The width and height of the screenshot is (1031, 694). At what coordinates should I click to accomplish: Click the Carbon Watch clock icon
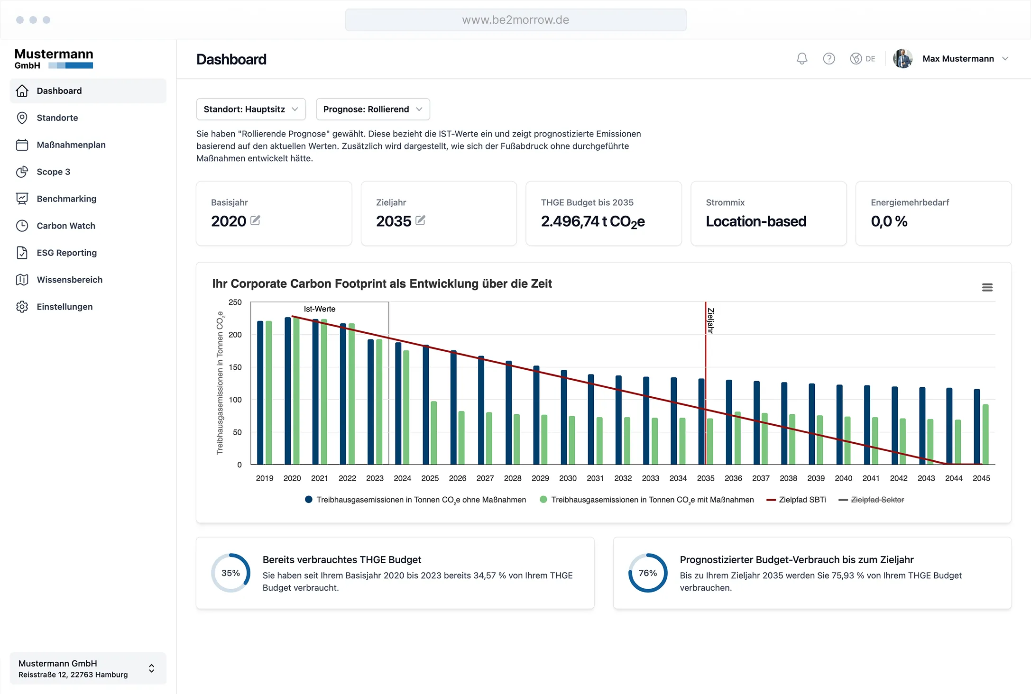(22, 226)
